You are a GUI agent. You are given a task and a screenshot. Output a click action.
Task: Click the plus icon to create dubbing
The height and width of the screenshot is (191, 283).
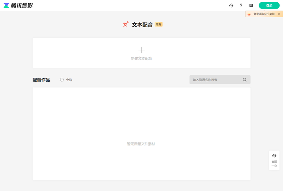[141, 50]
